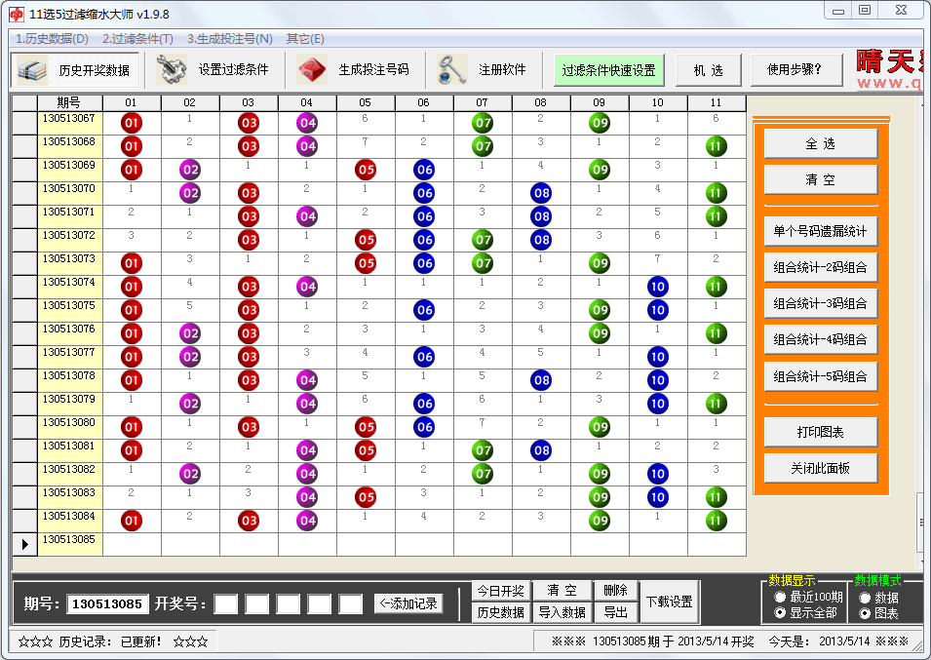Open the 1.历史数据(D) menu

tap(53, 39)
